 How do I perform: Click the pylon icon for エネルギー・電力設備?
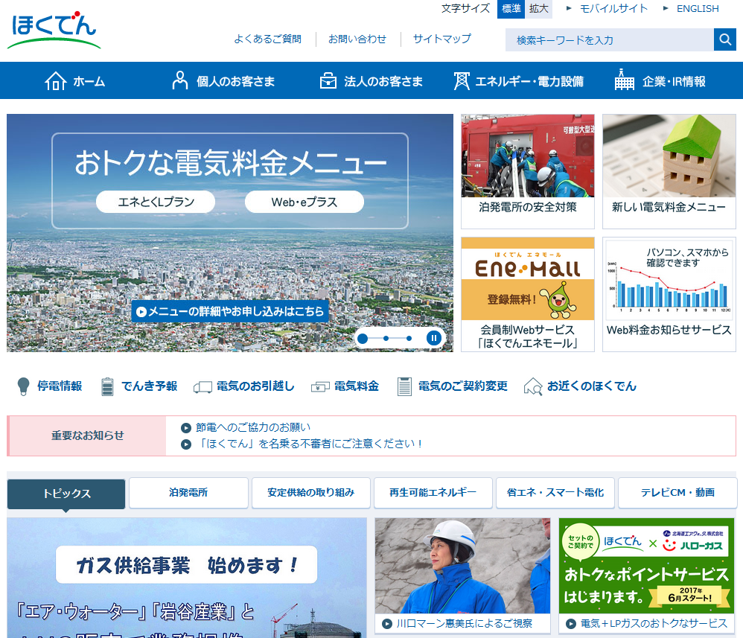[x=462, y=80]
